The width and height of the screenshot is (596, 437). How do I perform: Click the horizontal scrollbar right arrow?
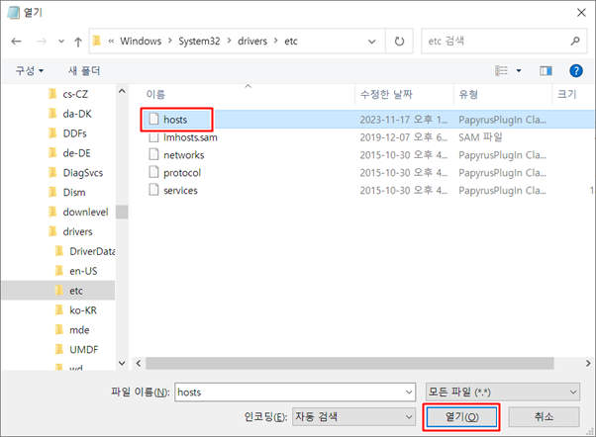click(x=588, y=364)
